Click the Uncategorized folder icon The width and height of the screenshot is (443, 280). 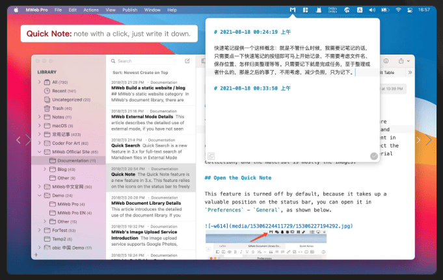point(47,99)
